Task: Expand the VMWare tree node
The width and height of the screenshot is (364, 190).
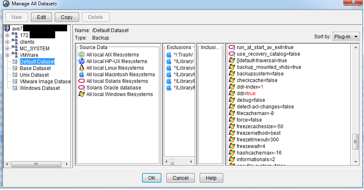Action: pos(7,55)
